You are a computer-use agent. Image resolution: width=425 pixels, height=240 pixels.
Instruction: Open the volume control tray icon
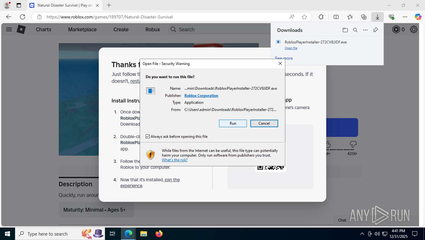coord(377,234)
